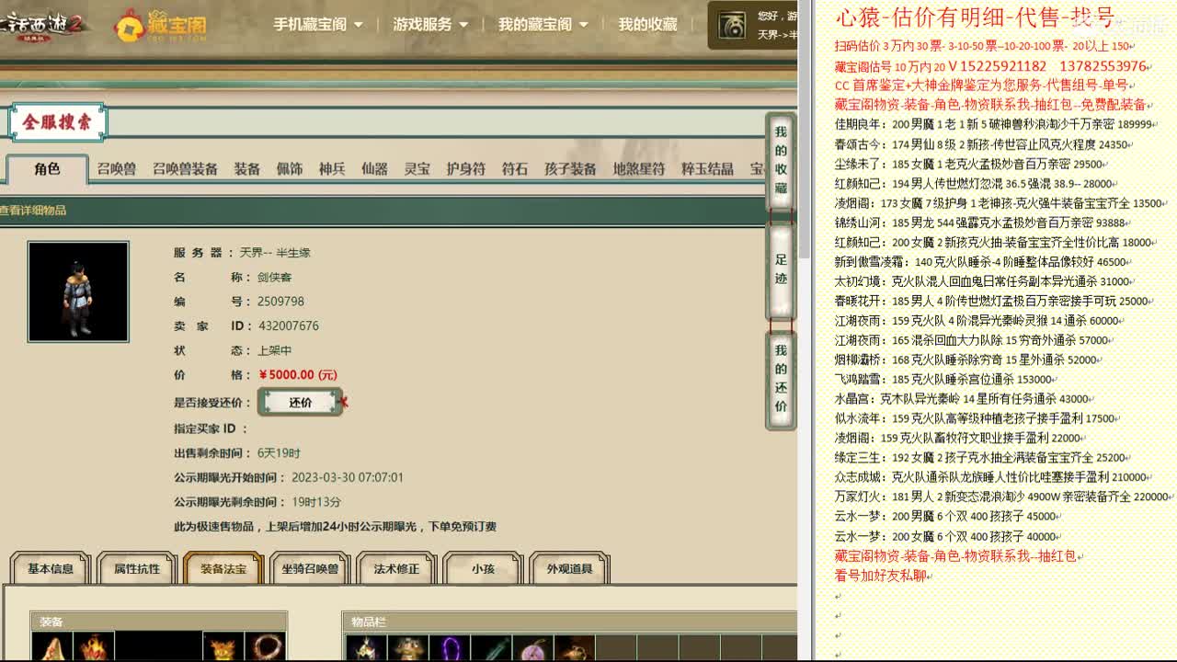This screenshot has width=1177, height=662.
Task: Open the 剑侠客 character portrait thumbnail
Action: pos(78,291)
